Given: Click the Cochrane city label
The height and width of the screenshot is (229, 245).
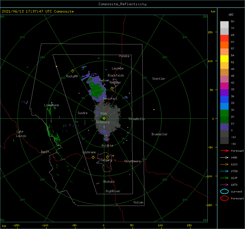Looking at the screenshot, I should [x=89, y=152].
